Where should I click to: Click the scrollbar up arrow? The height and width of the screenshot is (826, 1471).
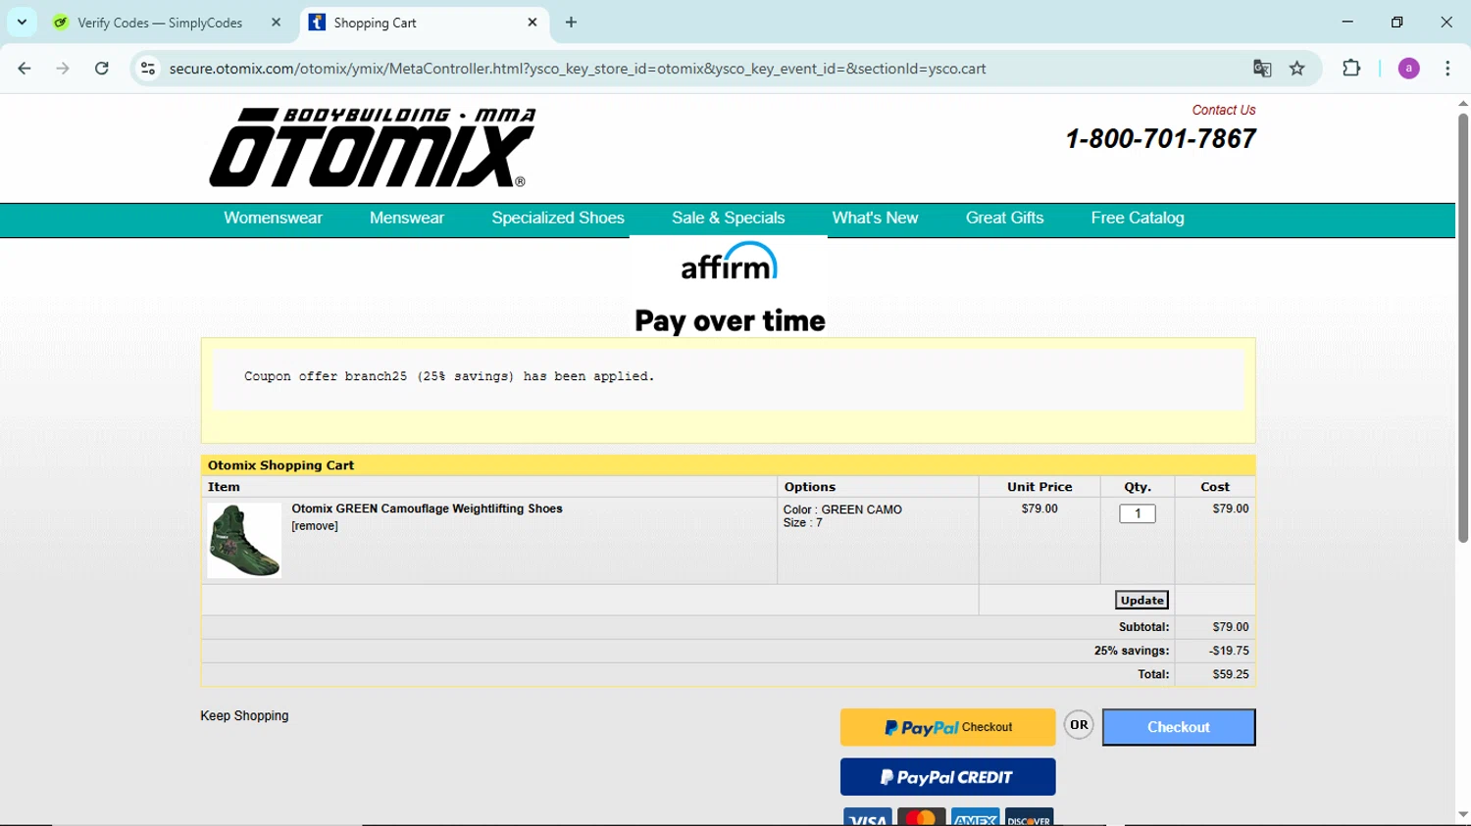click(1462, 103)
